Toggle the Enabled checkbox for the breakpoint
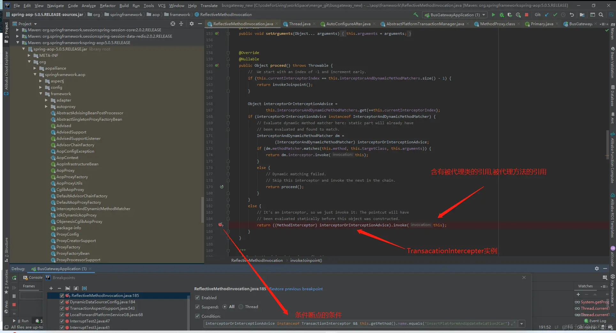The image size is (616, 333). coord(197,298)
